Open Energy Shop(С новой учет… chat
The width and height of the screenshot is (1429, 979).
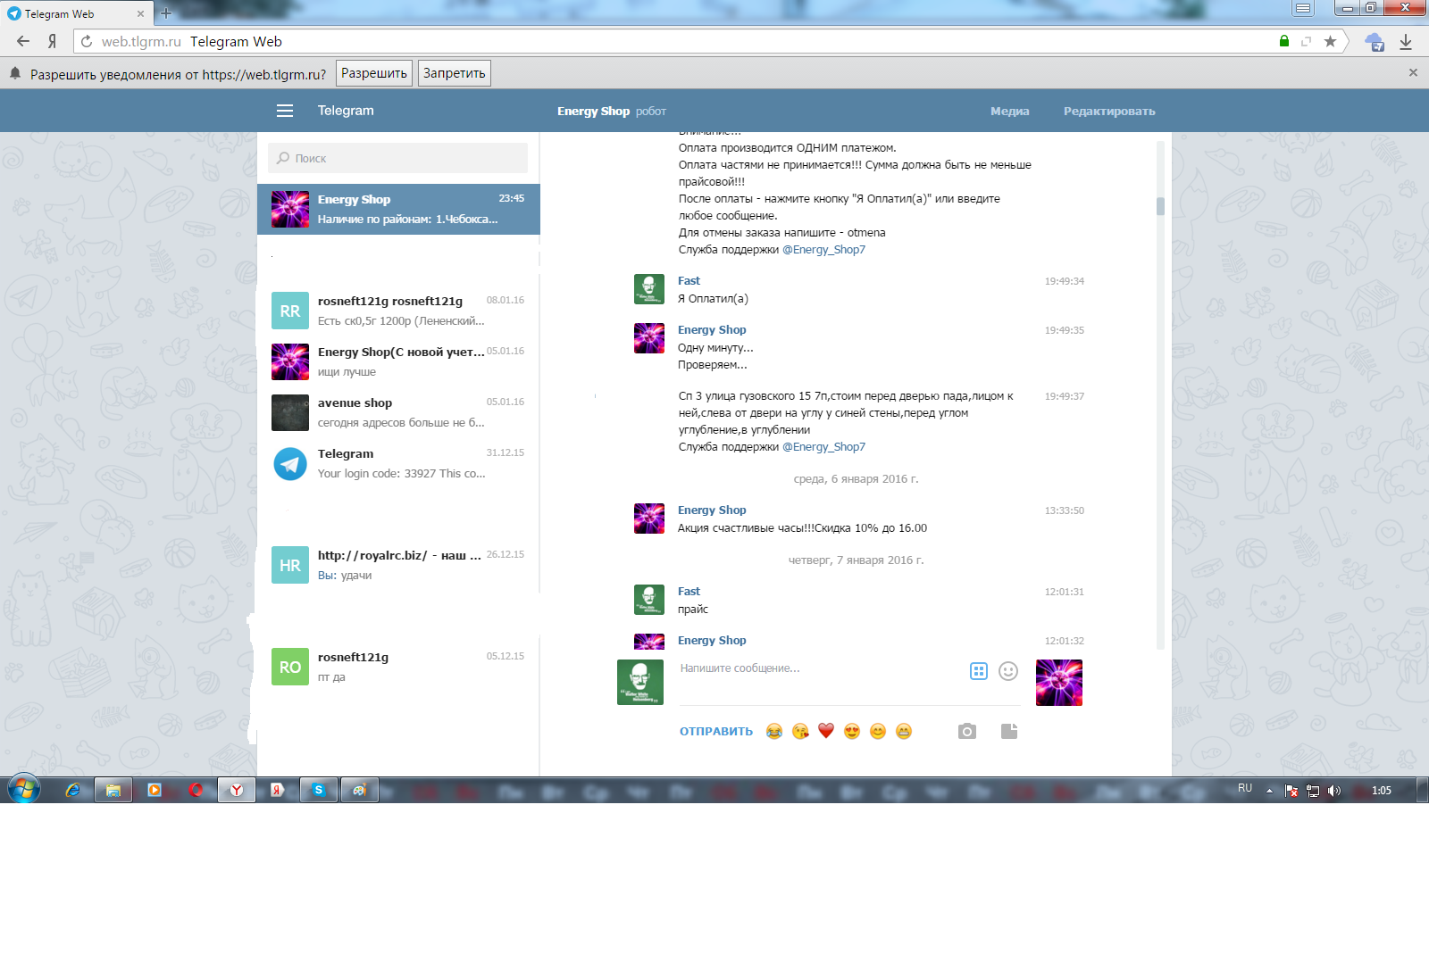point(398,361)
